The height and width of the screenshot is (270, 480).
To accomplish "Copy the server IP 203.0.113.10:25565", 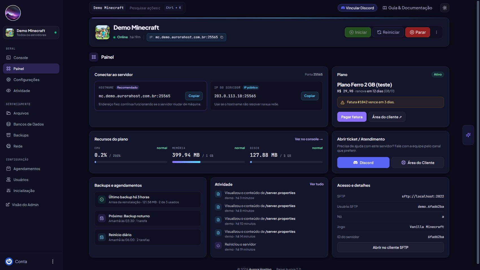I will point(309,96).
